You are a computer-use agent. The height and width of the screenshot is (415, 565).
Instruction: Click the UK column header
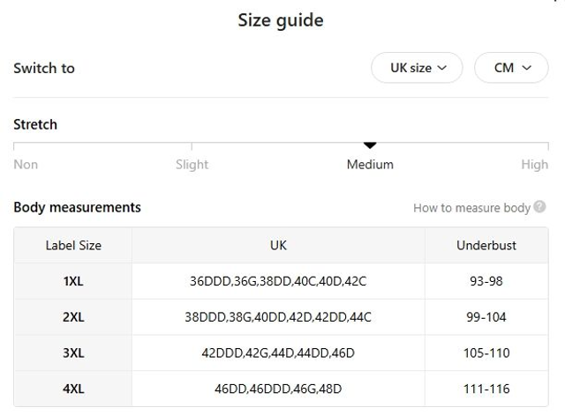click(278, 245)
